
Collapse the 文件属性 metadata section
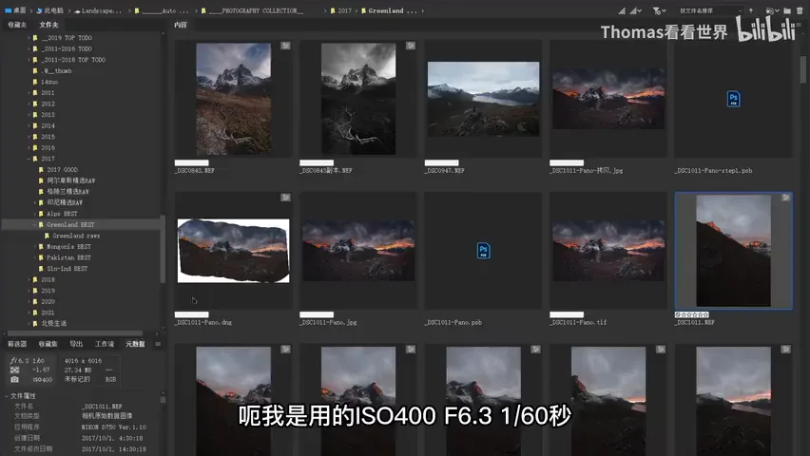[7, 396]
